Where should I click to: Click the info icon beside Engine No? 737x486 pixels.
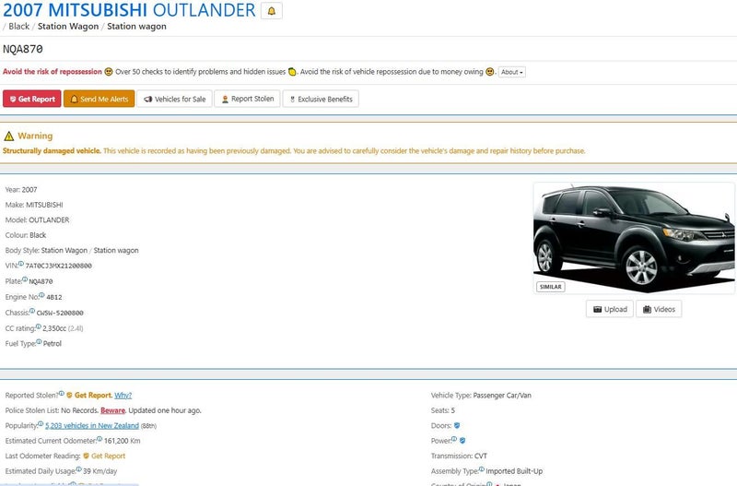[x=41, y=295]
